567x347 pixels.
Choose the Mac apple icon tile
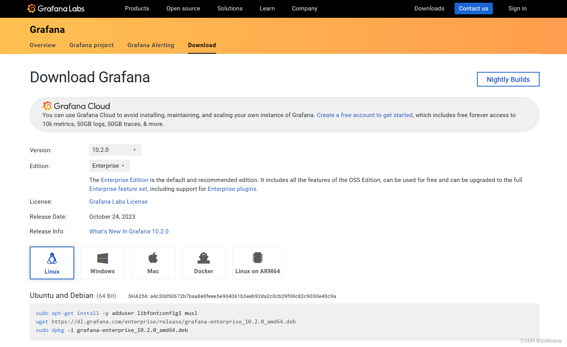point(153,263)
